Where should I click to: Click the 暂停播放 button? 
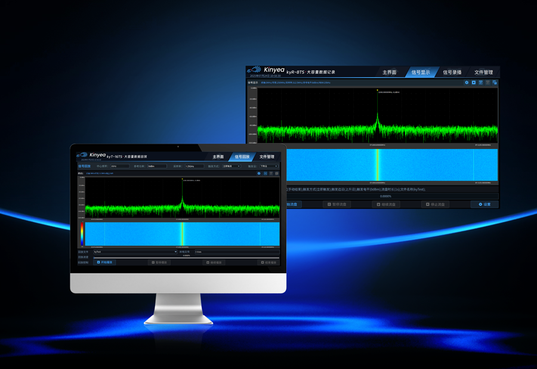(159, 262)
